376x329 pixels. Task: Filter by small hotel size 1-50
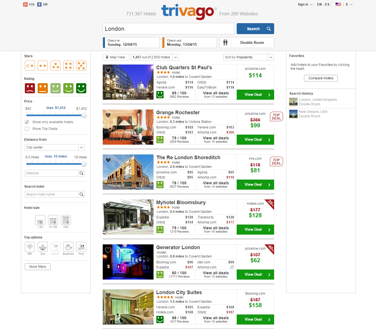pyautogui.click(x=40, y=220)
